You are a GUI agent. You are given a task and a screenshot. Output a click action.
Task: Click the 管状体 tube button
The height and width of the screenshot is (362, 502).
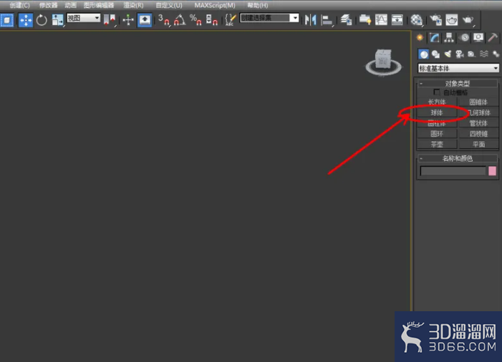click(478, 123)
